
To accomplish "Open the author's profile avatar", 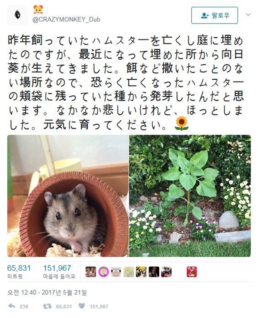I will (x=17, y=15).
